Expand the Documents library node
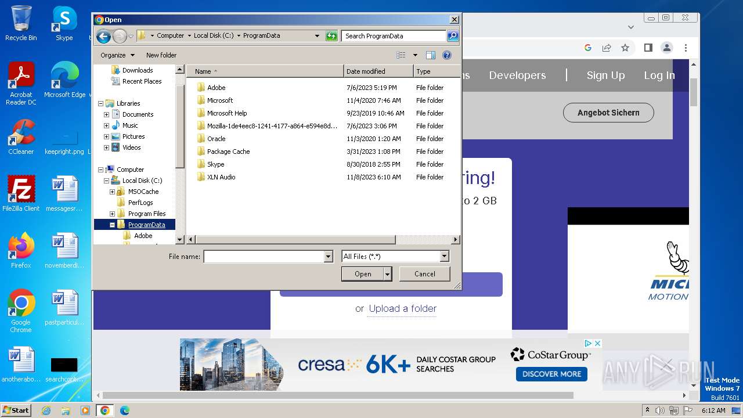The height and width of the screenshot is (418, 743). [x=106, y=114]
